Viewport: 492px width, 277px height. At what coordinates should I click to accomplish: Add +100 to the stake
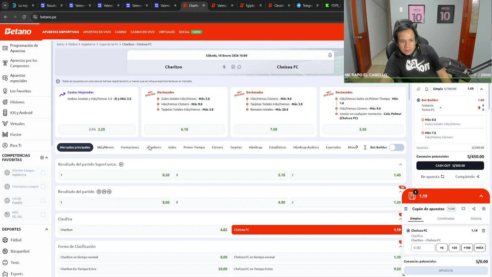tap(467, 248)
